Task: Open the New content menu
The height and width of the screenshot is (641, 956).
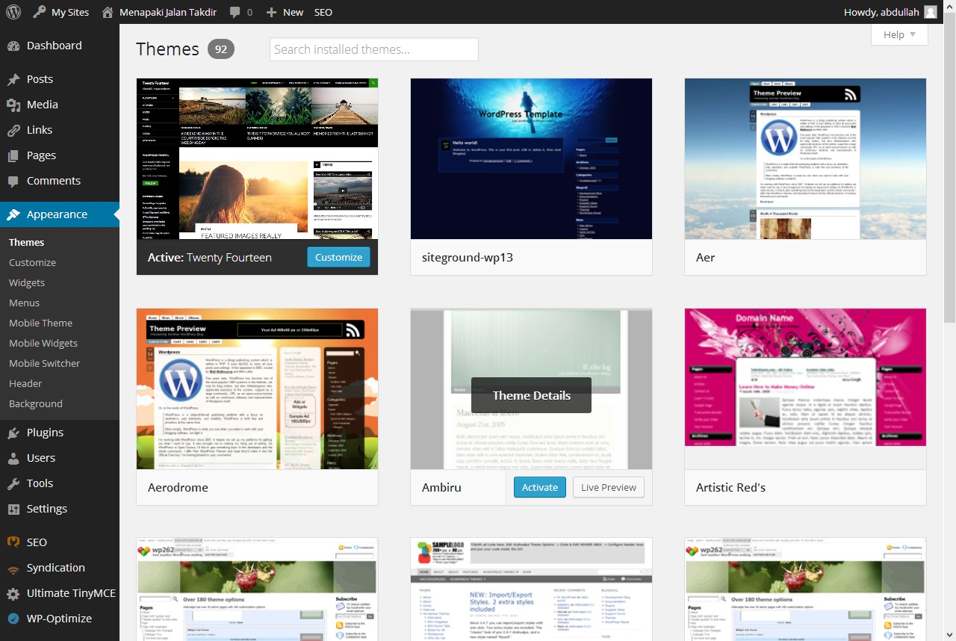Action: tap(285, 12)
